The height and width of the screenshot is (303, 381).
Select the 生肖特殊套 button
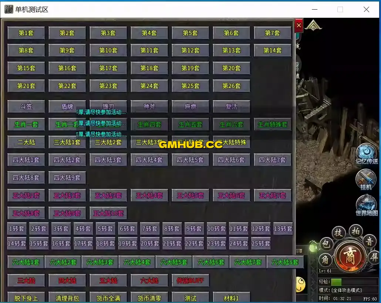tap(273, 124)
